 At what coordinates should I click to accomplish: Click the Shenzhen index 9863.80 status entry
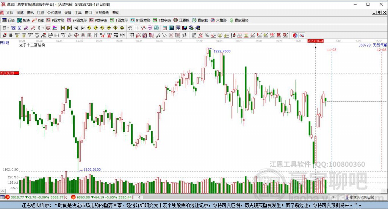coord(102,197)
